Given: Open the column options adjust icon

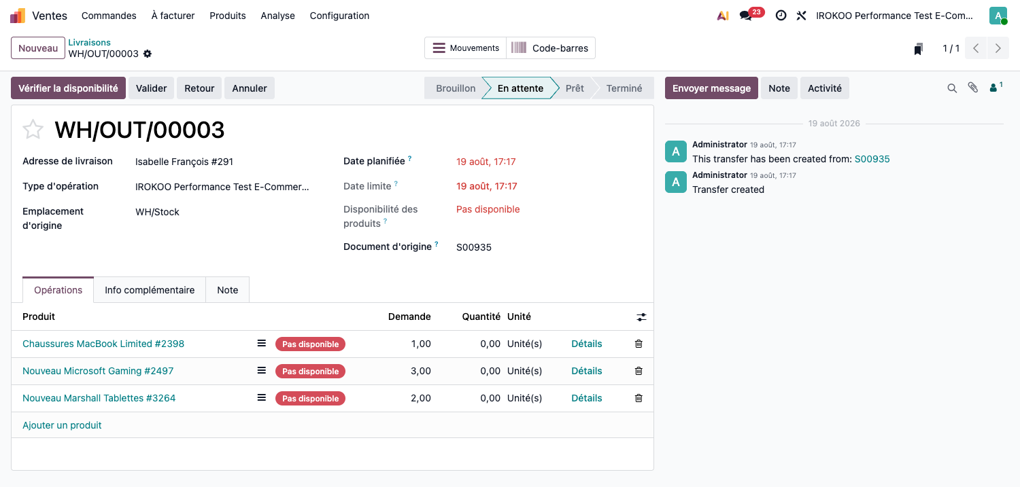Looking at the screenshot, I should pos(641,317).
